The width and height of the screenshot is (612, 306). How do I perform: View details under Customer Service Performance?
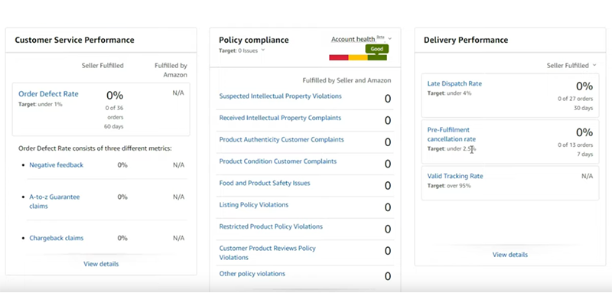[101, 264]
